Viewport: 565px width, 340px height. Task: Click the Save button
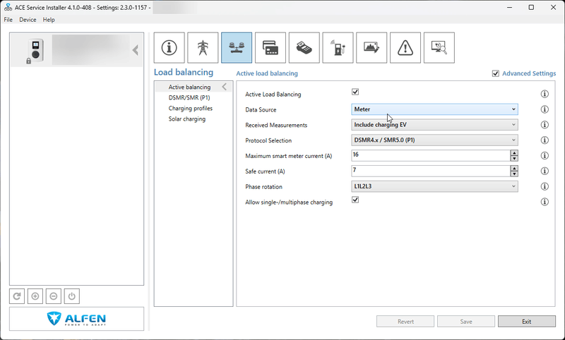(x=466, y=321)
